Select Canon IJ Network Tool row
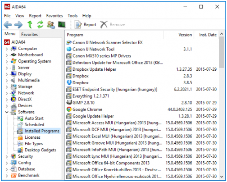The width and height of the screenshot is (227, 182). pyautogui.click(x=142, y=49)
